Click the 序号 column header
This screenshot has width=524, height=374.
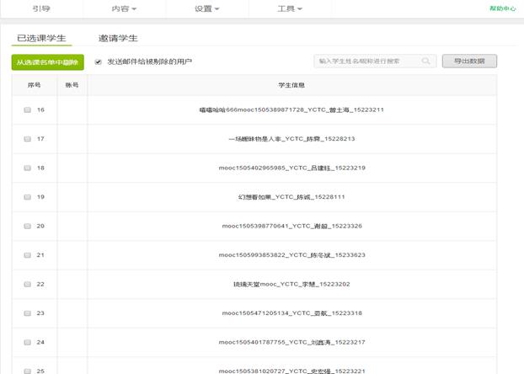click(35, 85)
